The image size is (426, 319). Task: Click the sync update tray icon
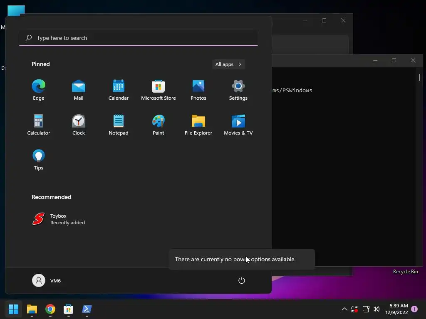click(x=354, y=309)
